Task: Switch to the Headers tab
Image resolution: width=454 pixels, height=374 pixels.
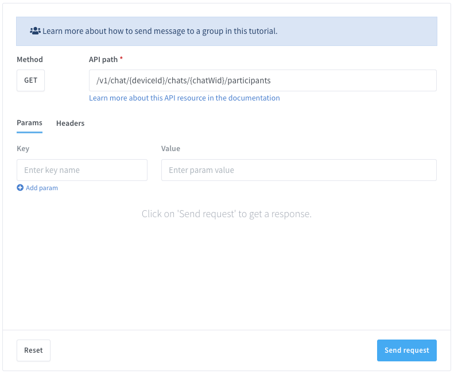Action: [70, 123]
